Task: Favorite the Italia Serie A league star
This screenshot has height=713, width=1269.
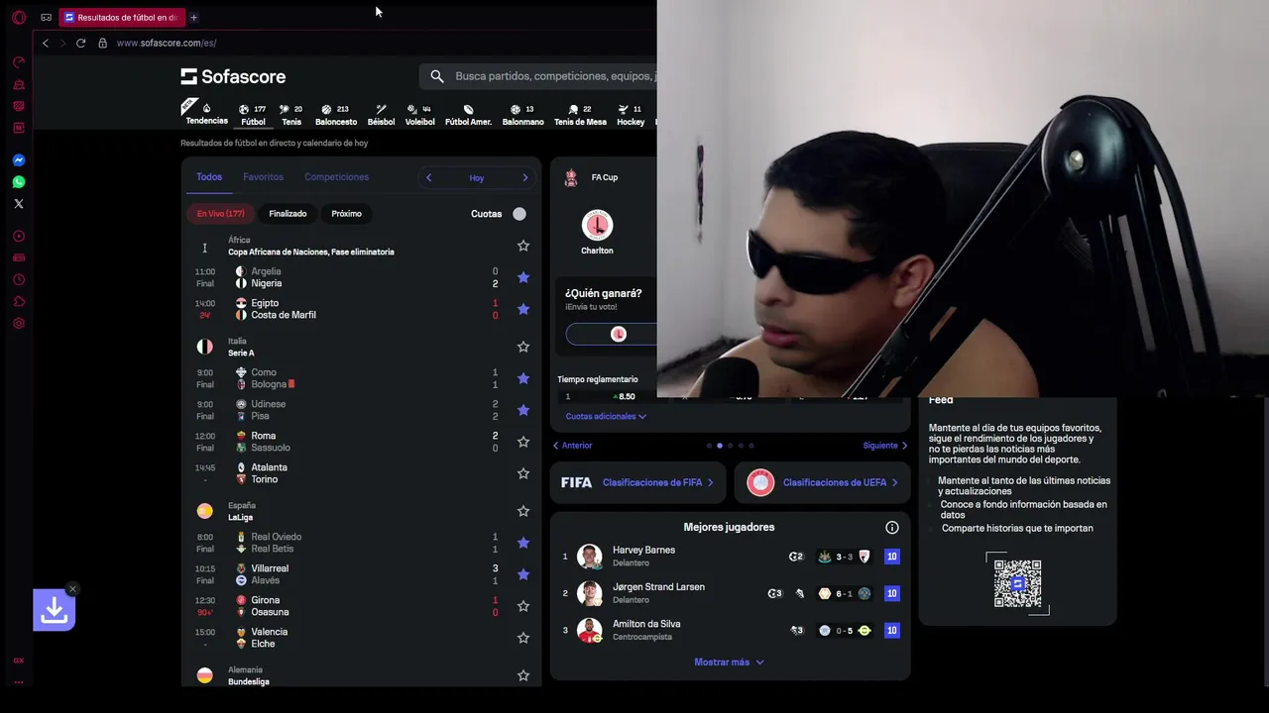Action: point(523,347)
